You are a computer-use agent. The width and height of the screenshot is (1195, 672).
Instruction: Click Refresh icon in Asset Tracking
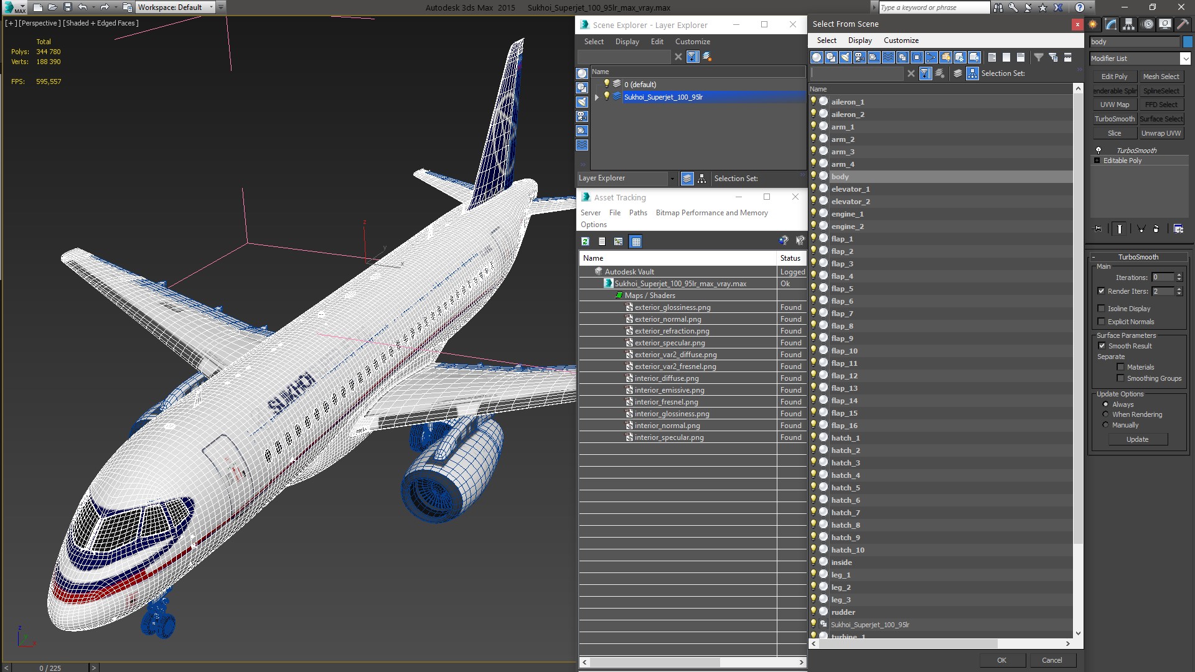coord(585,241)
